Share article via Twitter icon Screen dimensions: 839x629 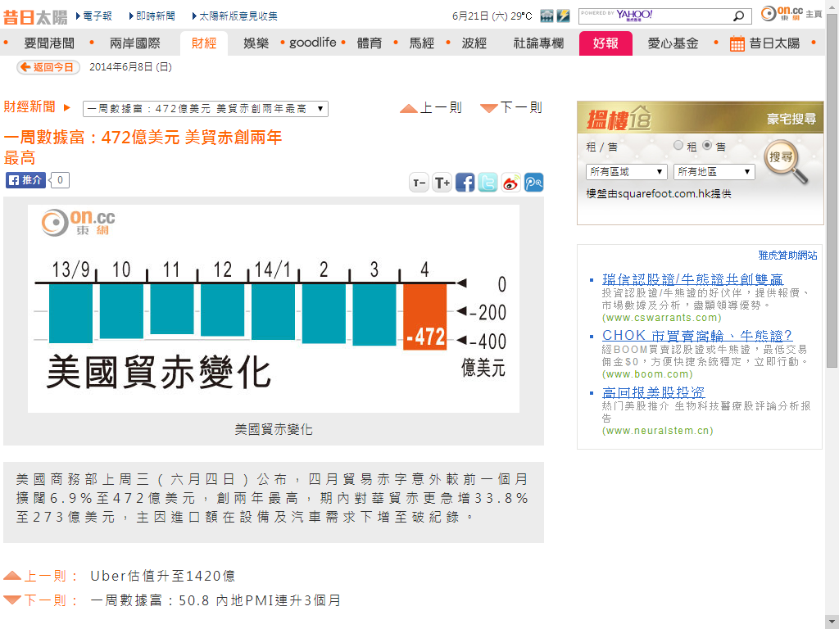[x=488, y=183]
